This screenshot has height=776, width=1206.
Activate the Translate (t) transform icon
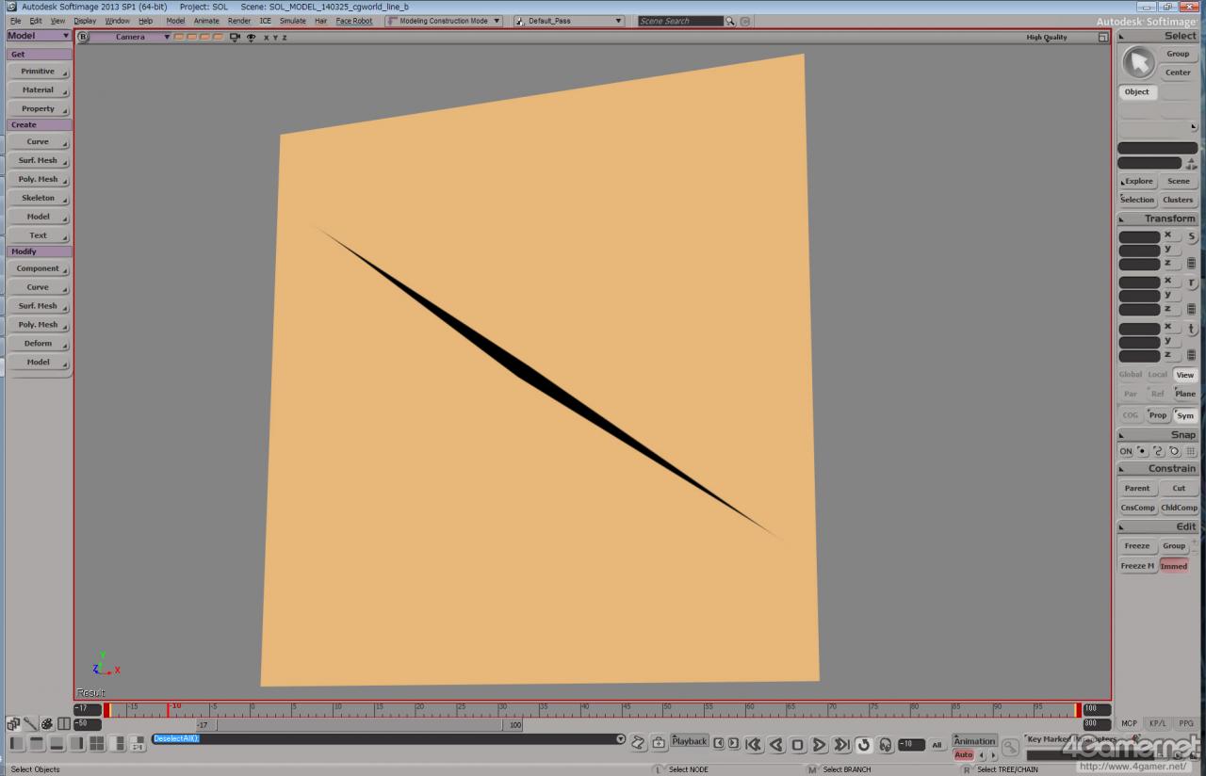click(x=1191, y=329)
